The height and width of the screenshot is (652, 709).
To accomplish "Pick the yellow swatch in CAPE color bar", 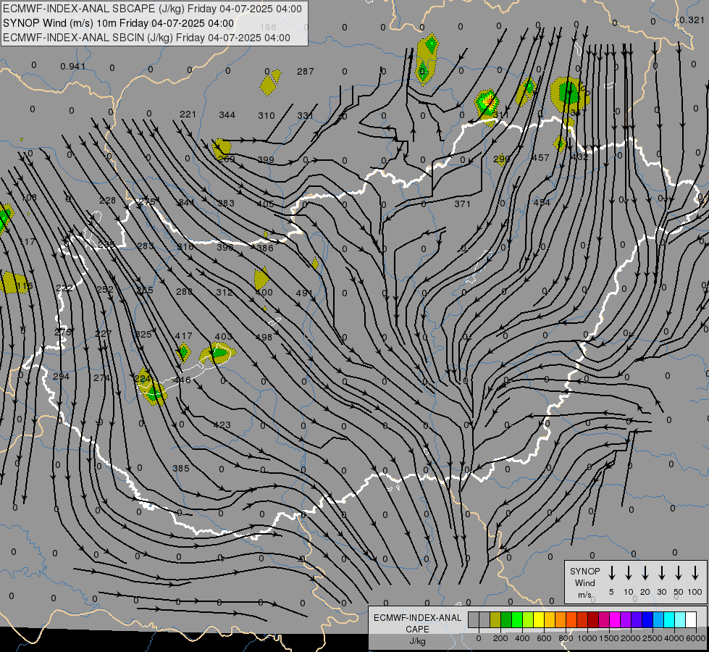I will pyautogui.click(x=539, y=620).
